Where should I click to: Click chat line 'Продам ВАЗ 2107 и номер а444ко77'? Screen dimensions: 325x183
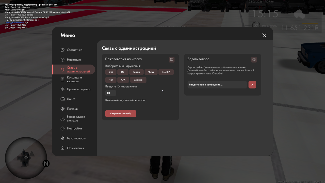tap(37, 12)
